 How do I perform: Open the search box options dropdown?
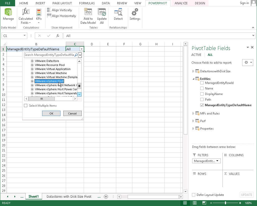tap(80, 55)
